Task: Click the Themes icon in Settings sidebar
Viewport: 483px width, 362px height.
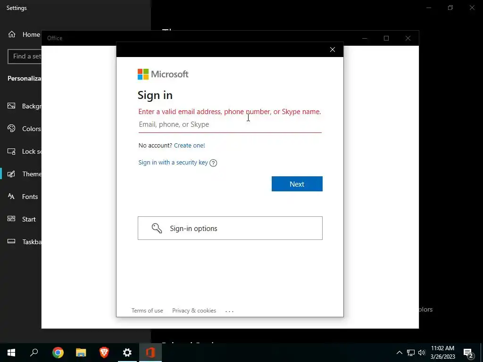Action: tap(11, 174)
